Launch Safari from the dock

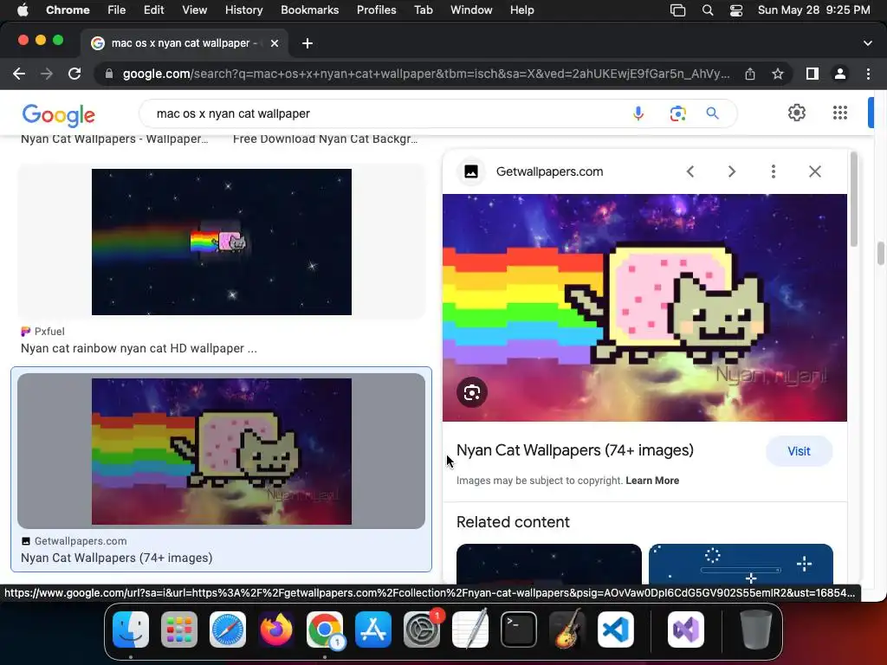[228, 629]
